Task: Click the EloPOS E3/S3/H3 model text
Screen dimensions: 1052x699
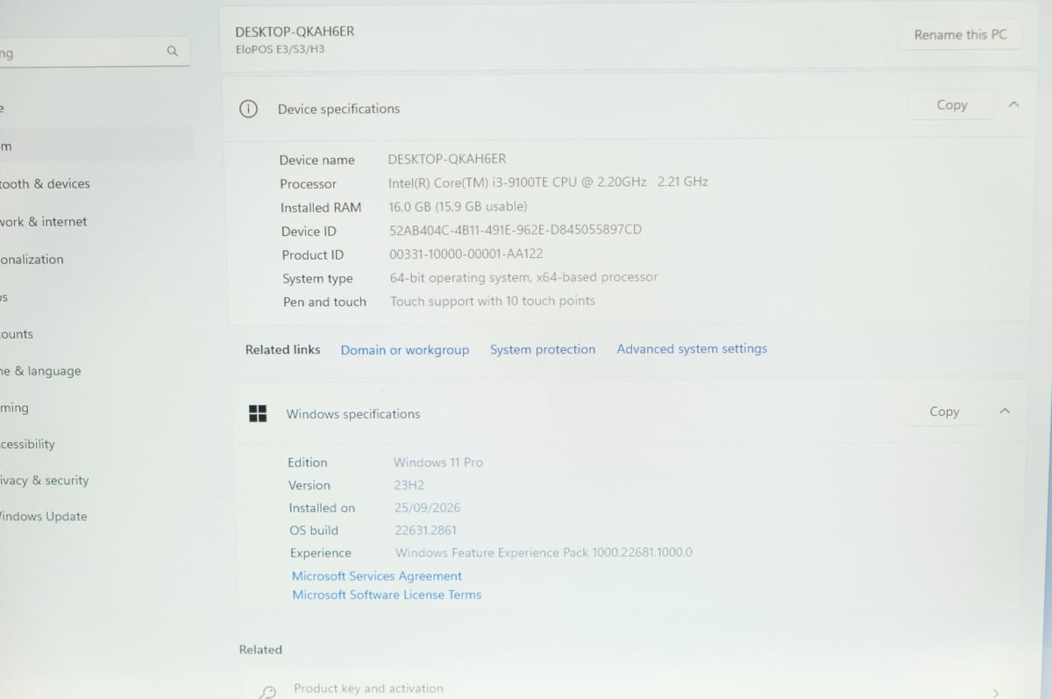Action: pos(280,49)
